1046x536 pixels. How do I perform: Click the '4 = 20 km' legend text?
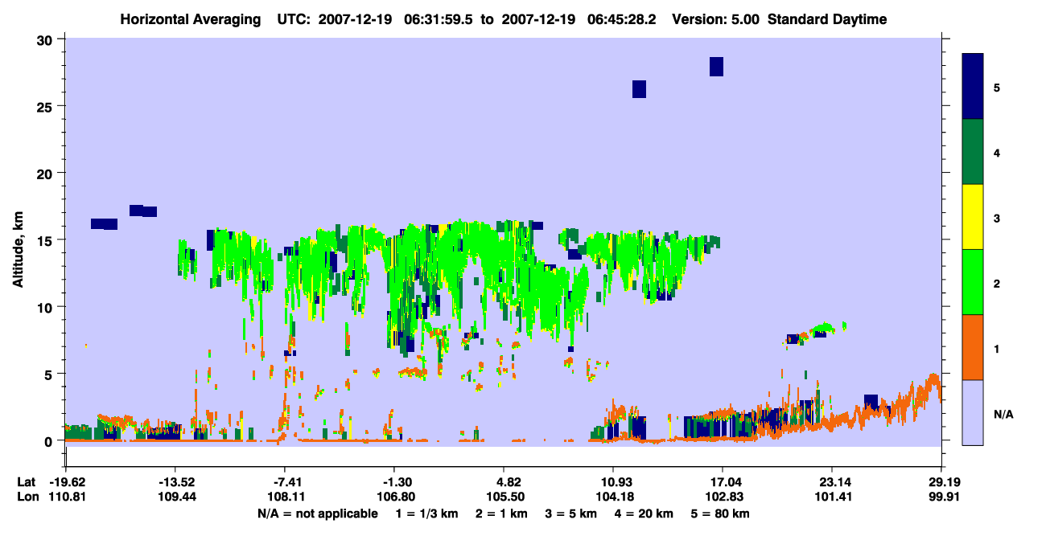(x=644, y=513)
